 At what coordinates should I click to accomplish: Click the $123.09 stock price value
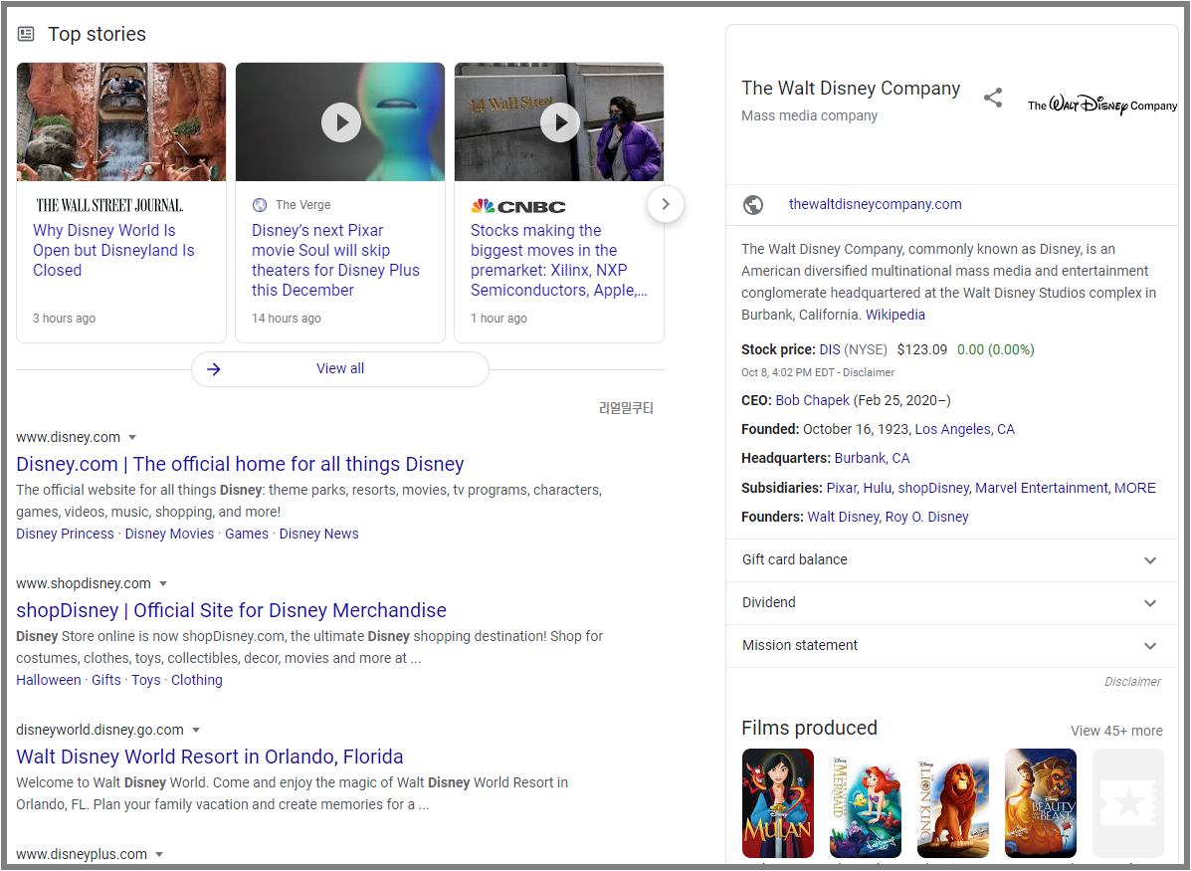tap(922, 349)
